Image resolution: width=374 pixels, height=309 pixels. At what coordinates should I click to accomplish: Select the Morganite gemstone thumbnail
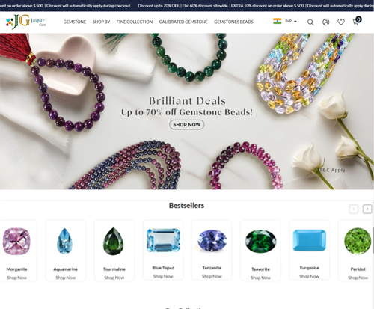[x=16, y=241]
